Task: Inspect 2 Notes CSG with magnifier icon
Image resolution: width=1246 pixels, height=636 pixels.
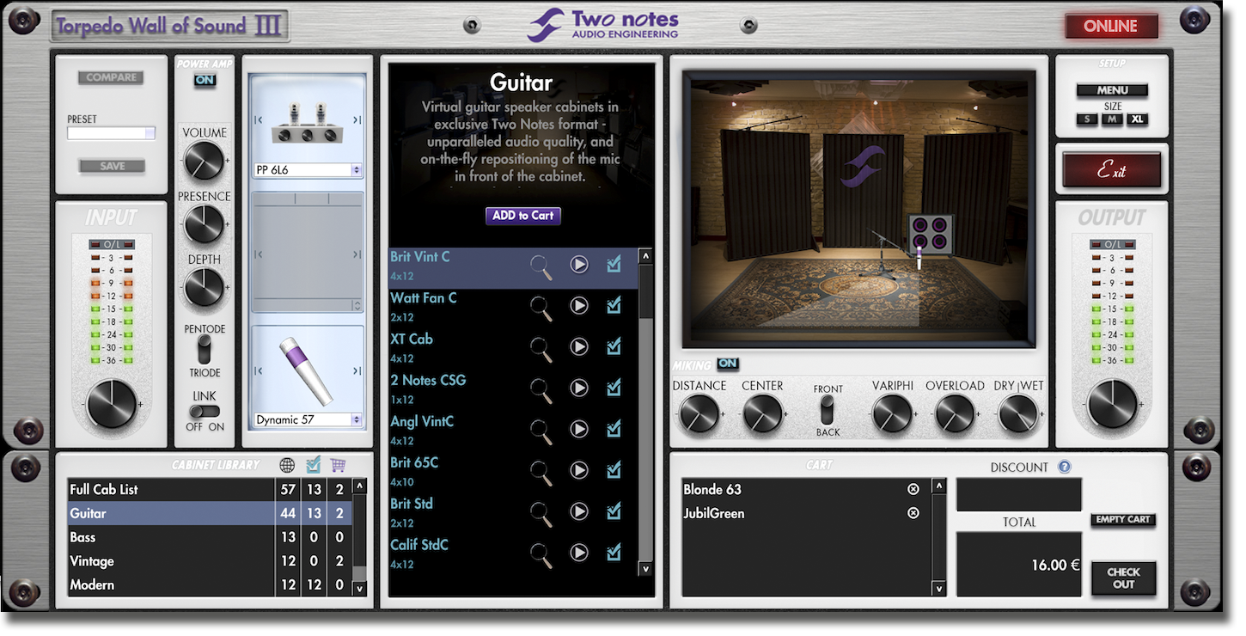Action: [541, 391]
